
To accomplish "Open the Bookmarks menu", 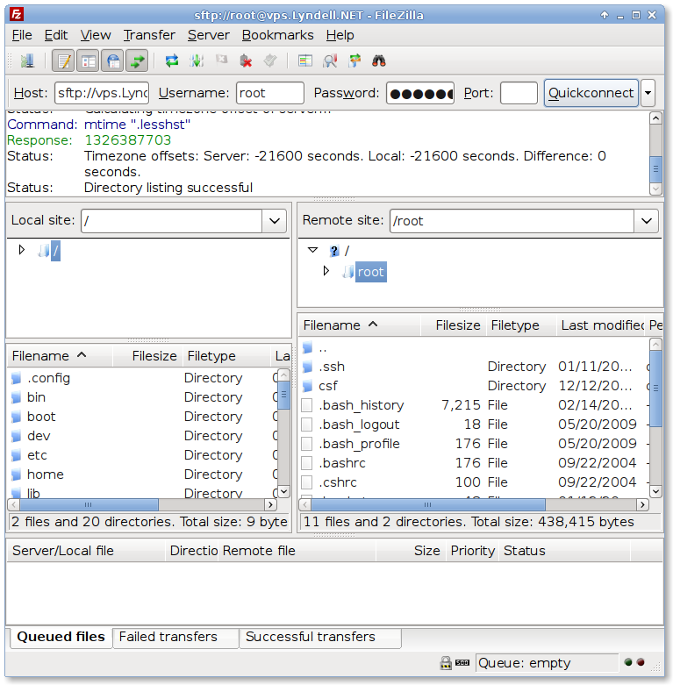I will (277, 35).
